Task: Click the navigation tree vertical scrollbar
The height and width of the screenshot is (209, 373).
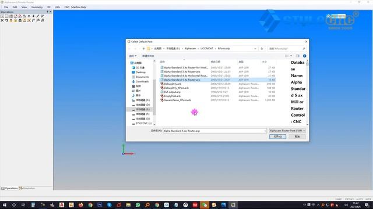Action: point(154,92)
